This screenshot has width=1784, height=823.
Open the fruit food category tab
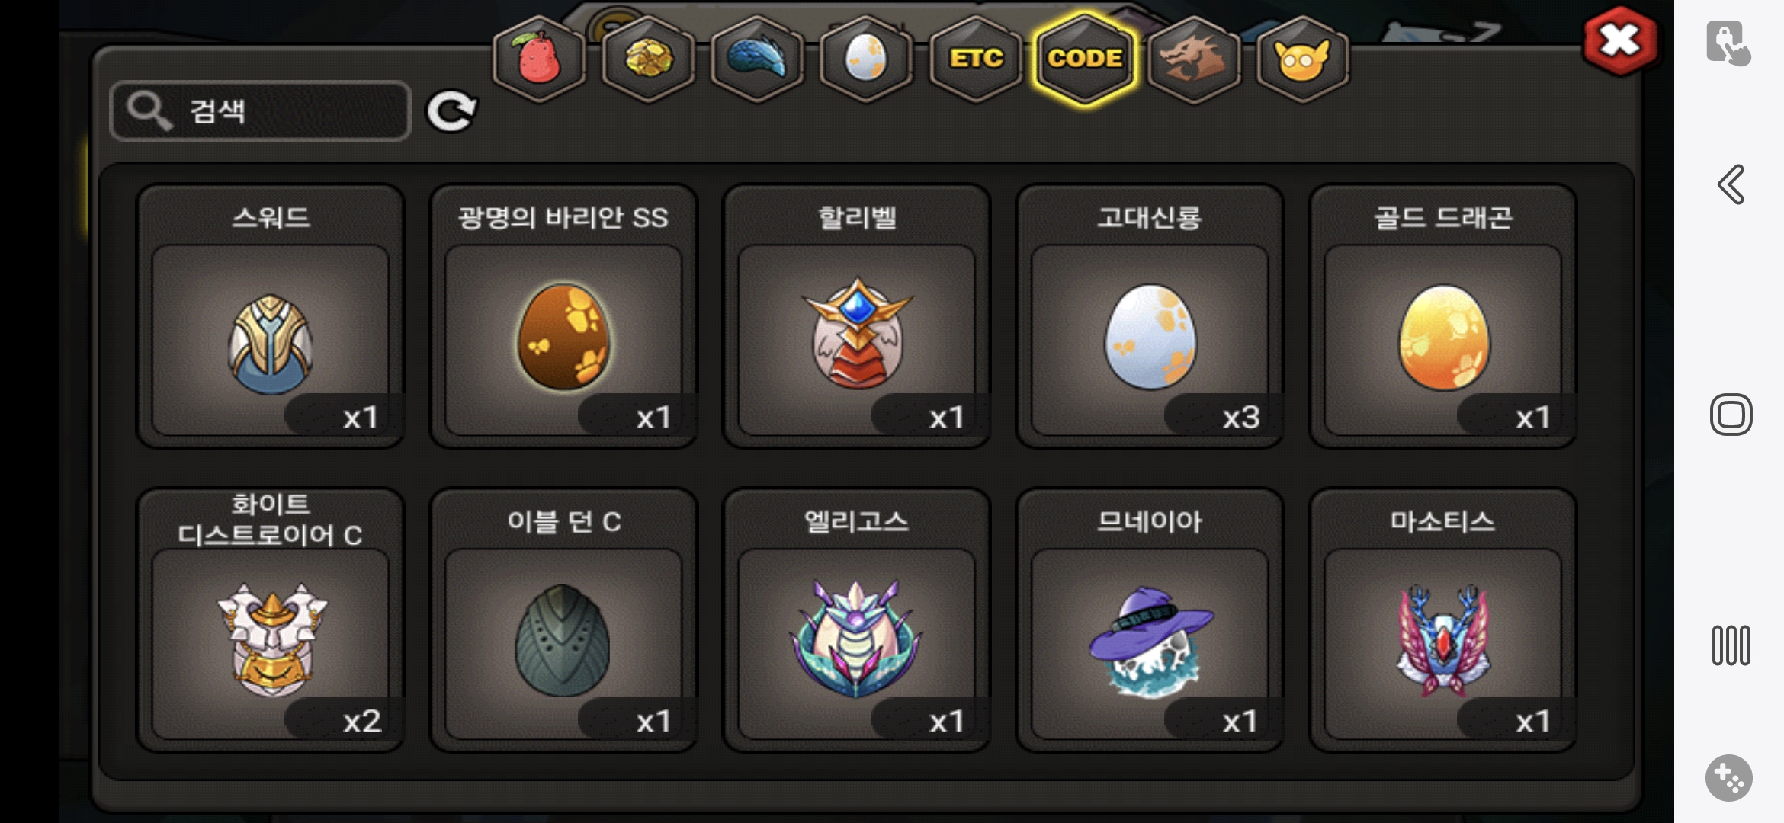click(539, 59)
